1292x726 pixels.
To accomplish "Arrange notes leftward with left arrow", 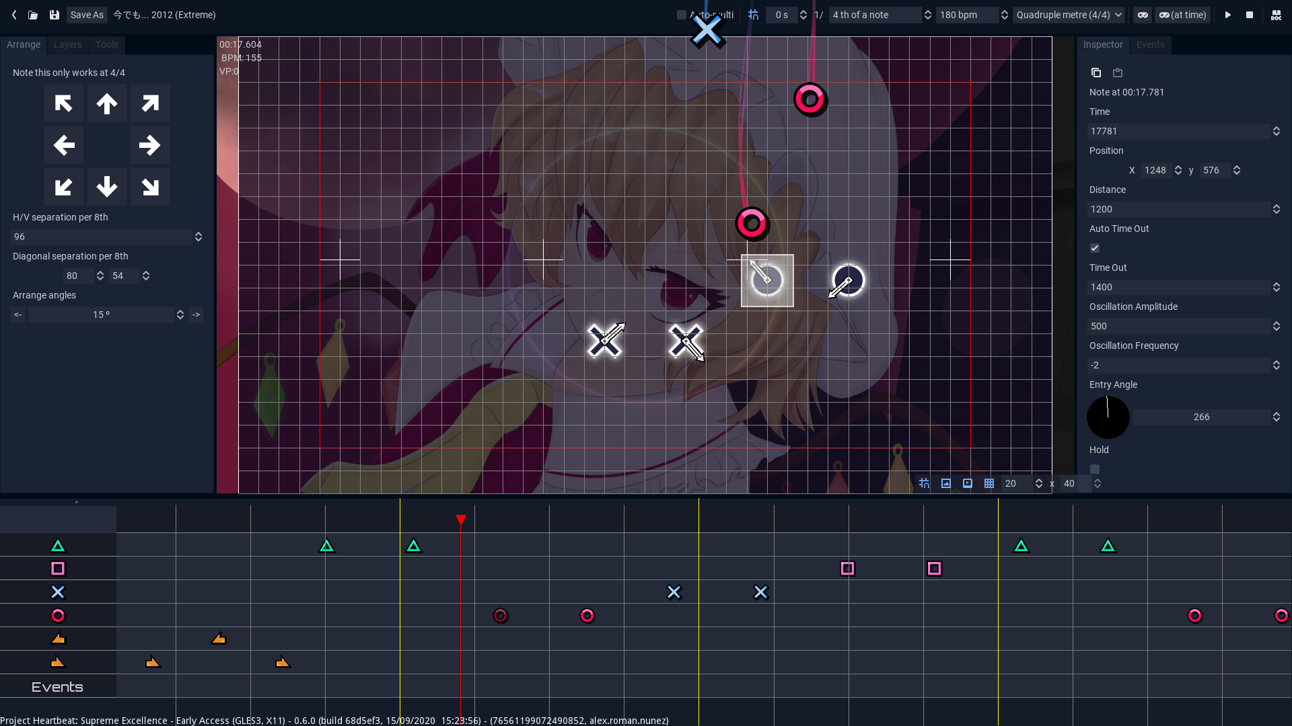I will pyautogui.click(x=64, y=145).
